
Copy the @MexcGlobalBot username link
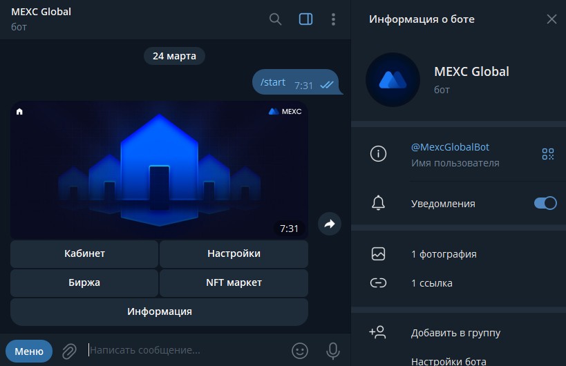450,147
